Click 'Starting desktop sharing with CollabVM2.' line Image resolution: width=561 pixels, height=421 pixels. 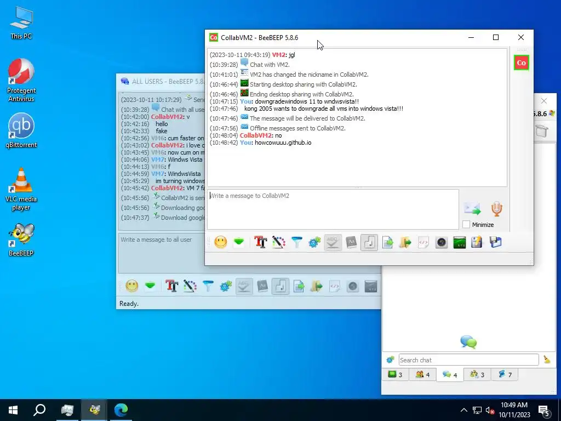[x=304, y=84]
